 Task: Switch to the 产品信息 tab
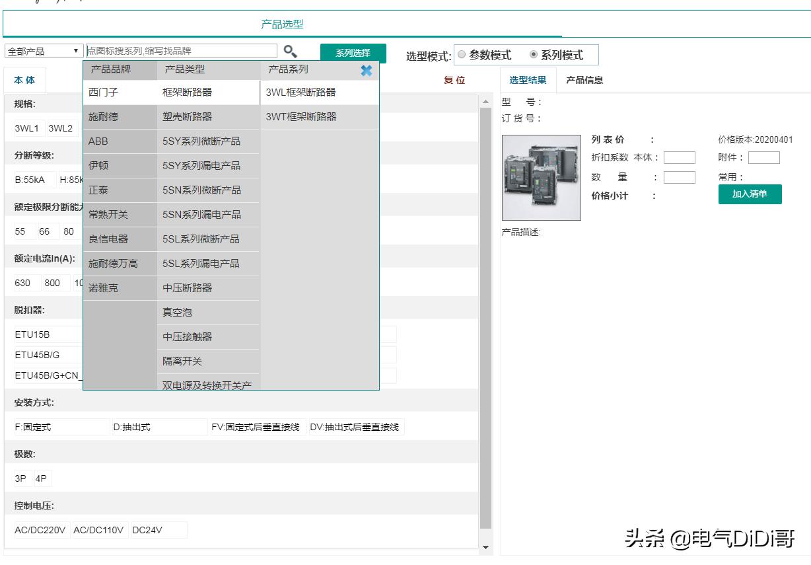click(x=584, y=81)
